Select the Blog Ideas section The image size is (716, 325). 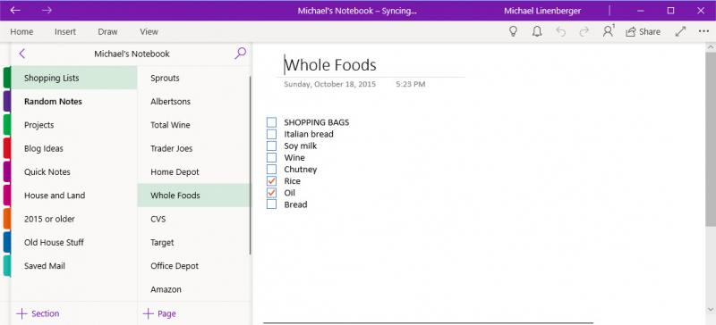tap(74, 148)
